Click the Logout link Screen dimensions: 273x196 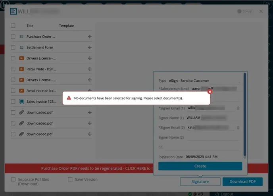(x=224, y=194)
